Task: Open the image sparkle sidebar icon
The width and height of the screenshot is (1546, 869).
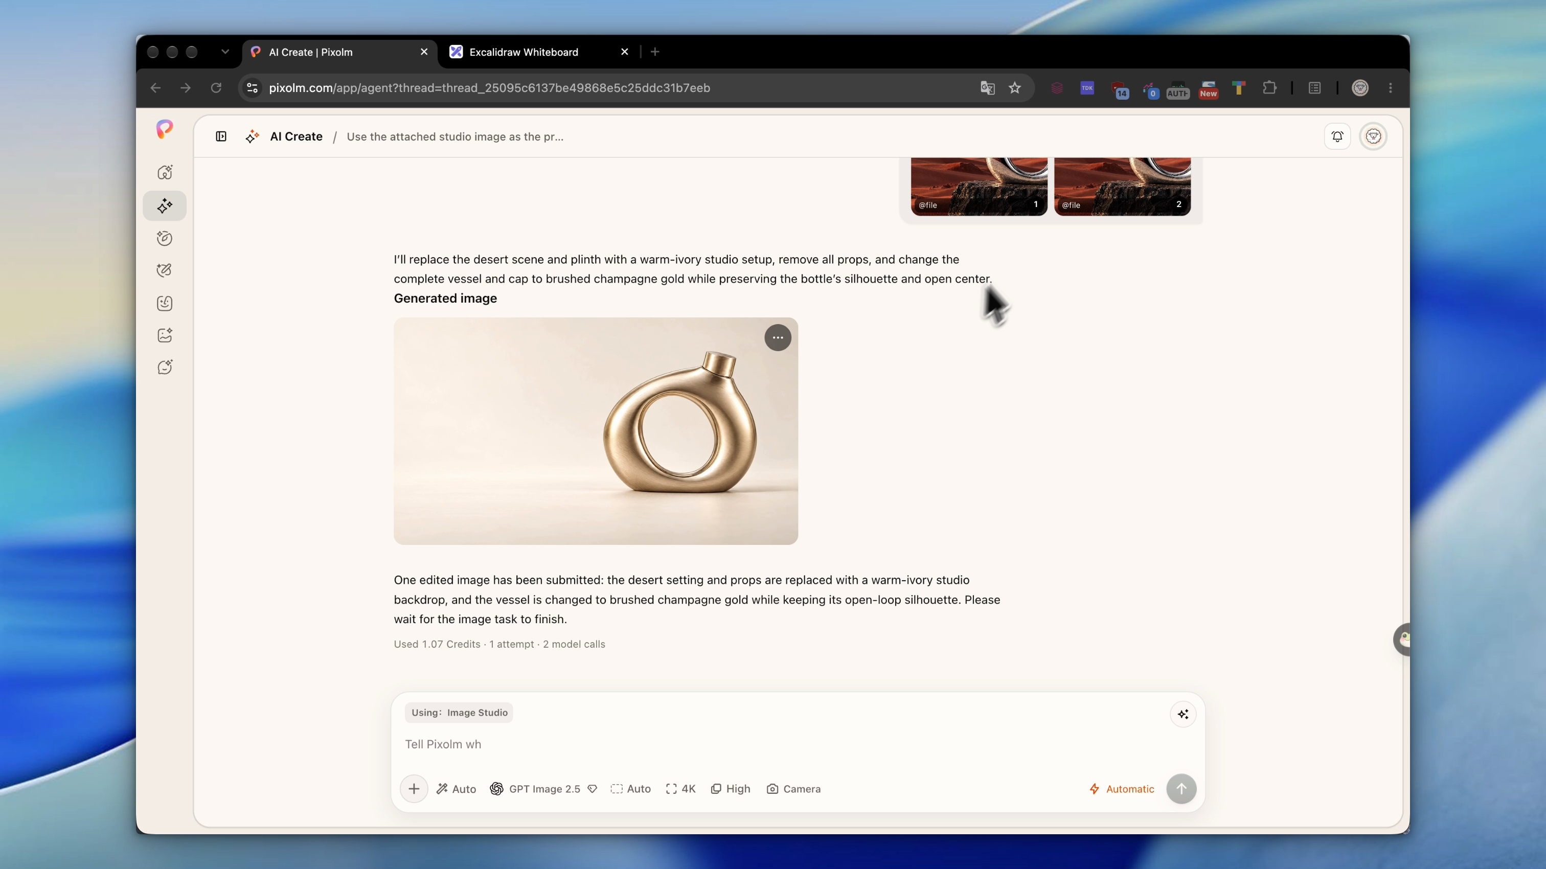Action: [165, 335]
